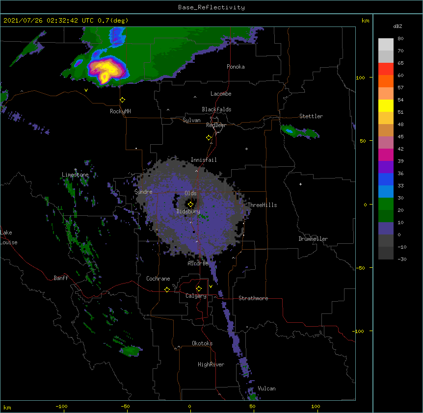The width and height of the screenshot is (423, 413).
Task: Click the HighRiver label
Action: click(x=211, y=364)
